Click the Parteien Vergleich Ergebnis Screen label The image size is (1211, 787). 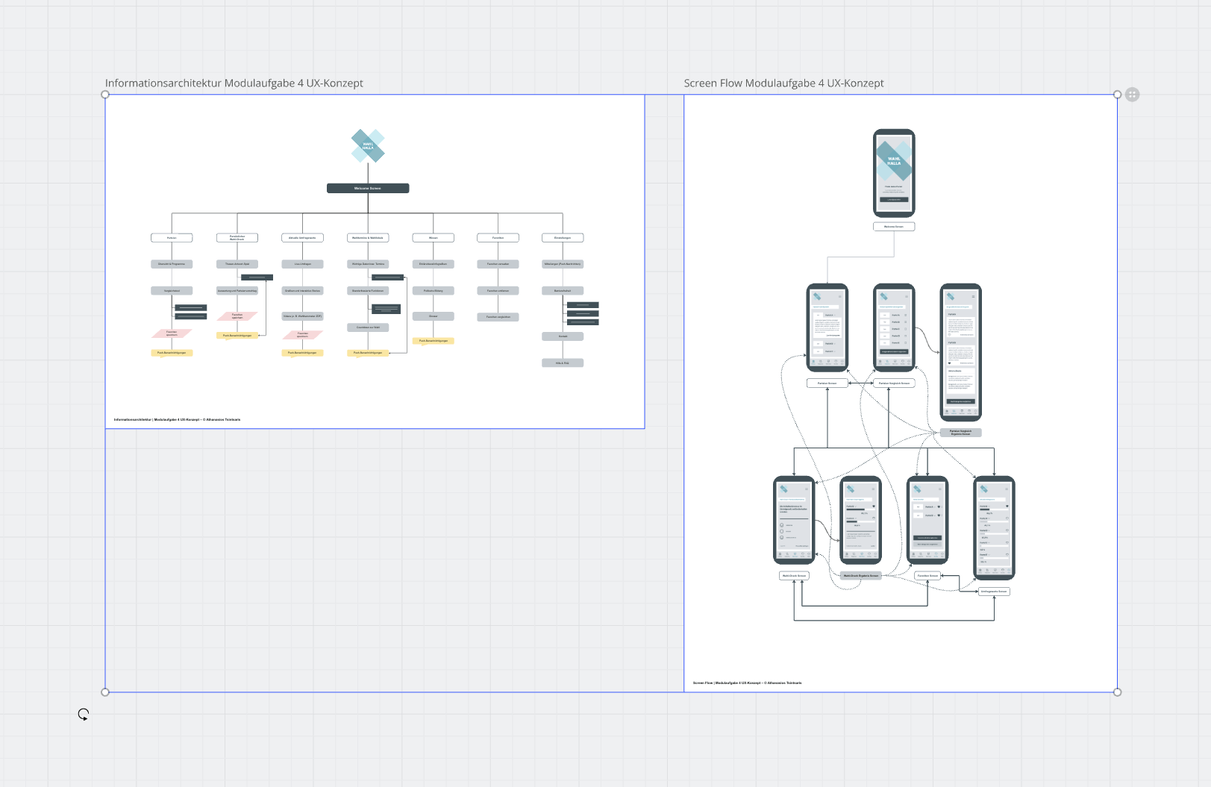coord(960,433)
